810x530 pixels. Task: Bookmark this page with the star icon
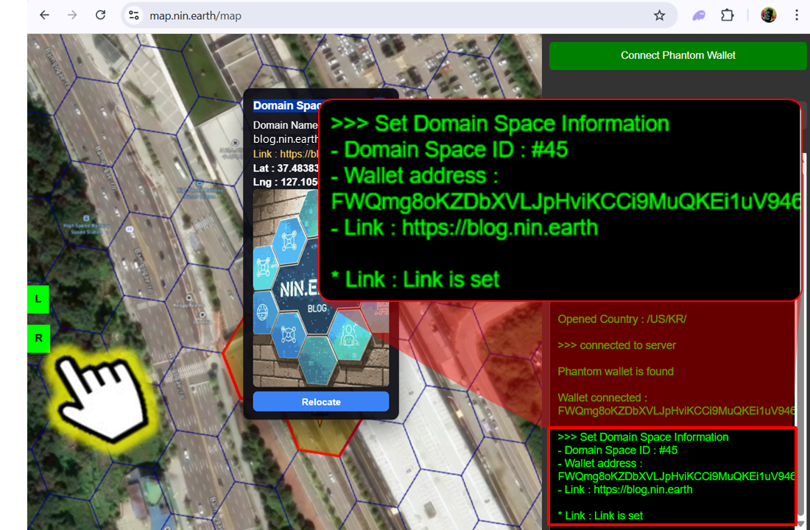pos(659,15)
